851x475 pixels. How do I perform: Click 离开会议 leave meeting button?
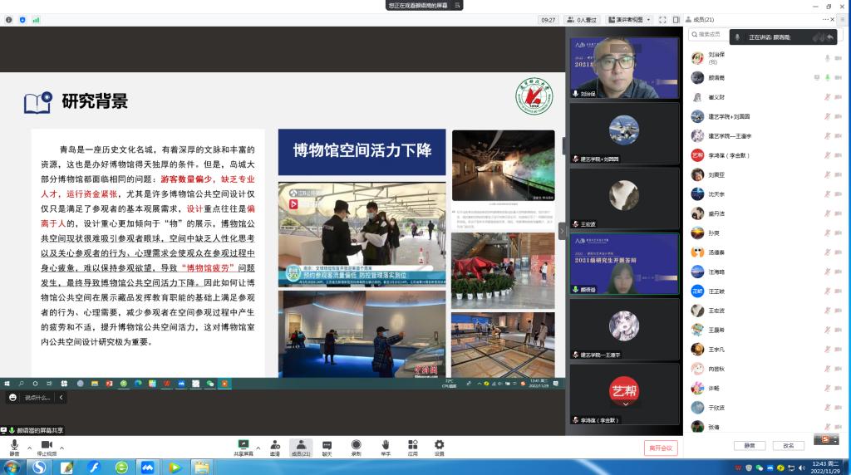(x=661, y=448)
